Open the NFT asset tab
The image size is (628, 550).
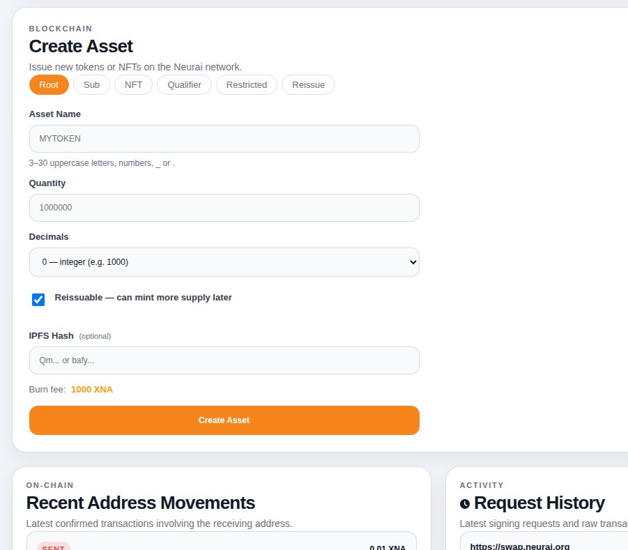133,85
